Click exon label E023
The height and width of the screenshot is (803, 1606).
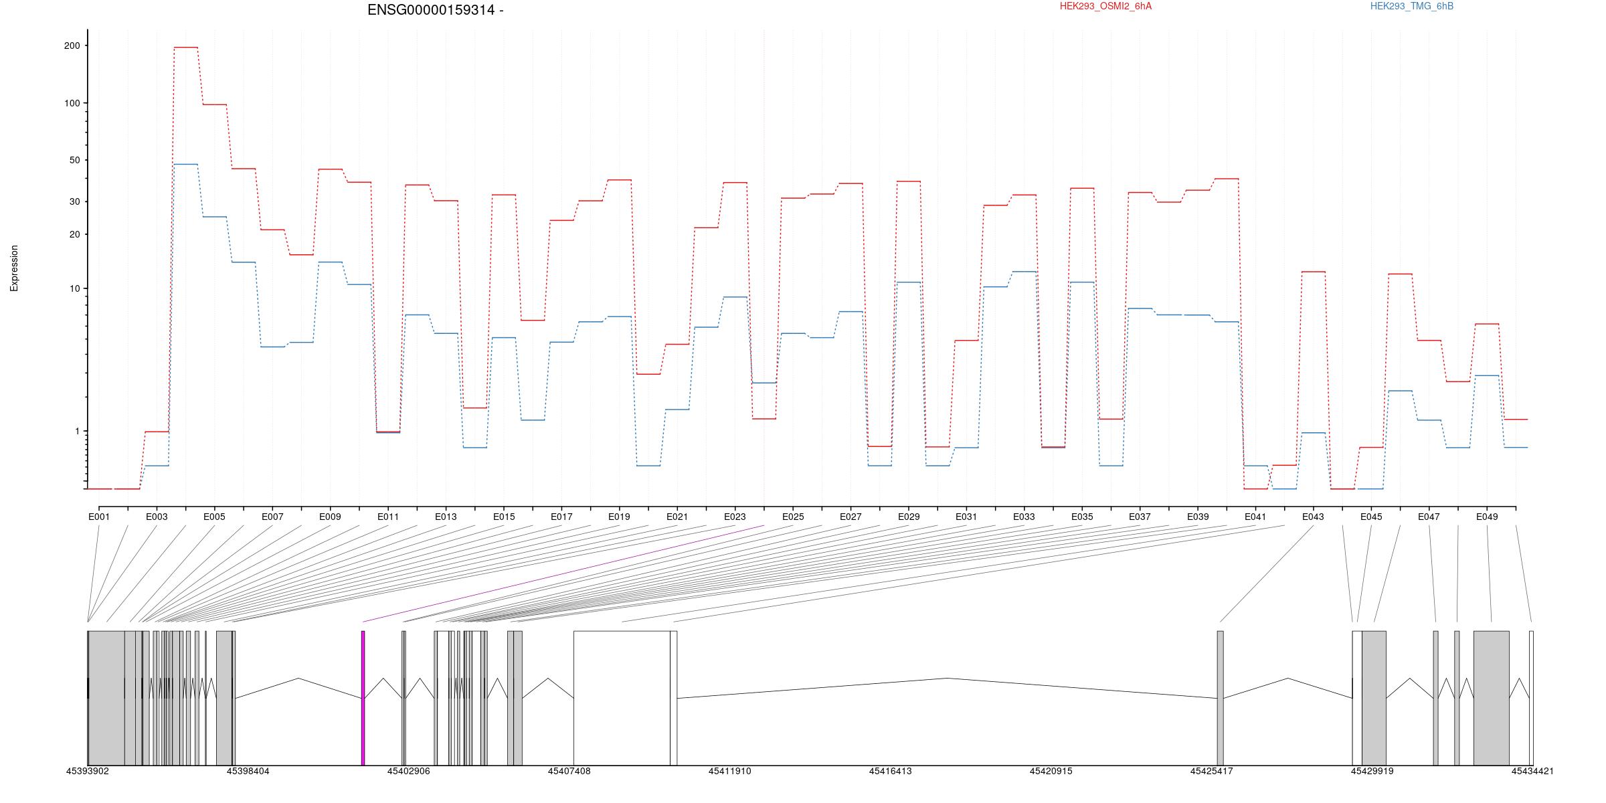click(x=735, y=517)
